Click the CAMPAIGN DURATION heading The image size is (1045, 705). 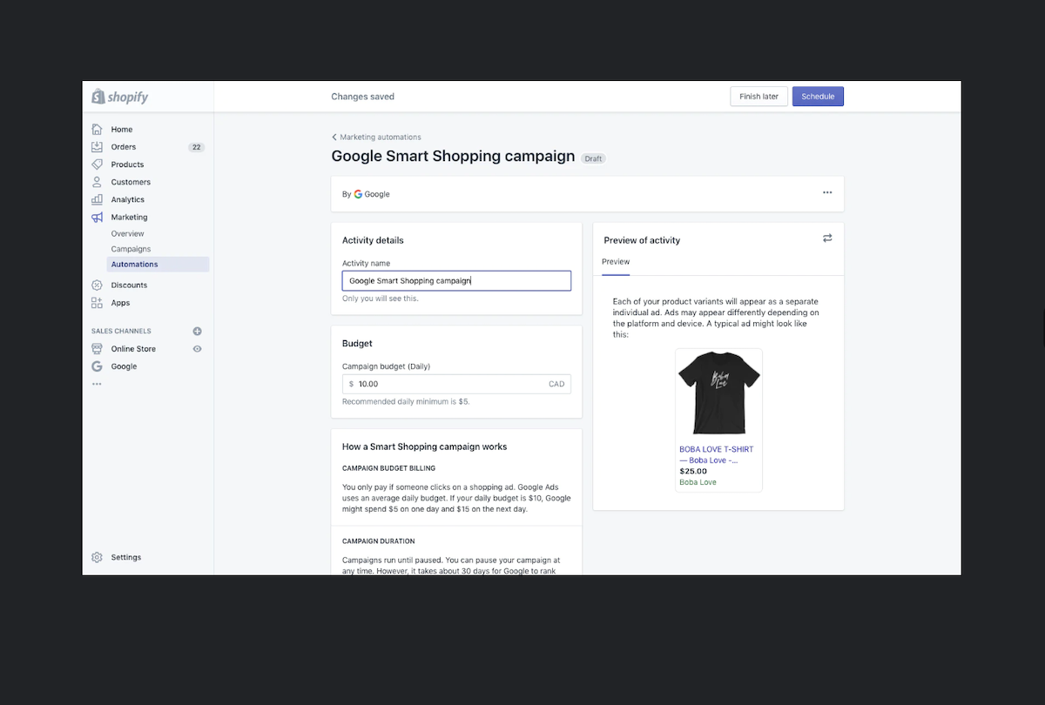378,541
